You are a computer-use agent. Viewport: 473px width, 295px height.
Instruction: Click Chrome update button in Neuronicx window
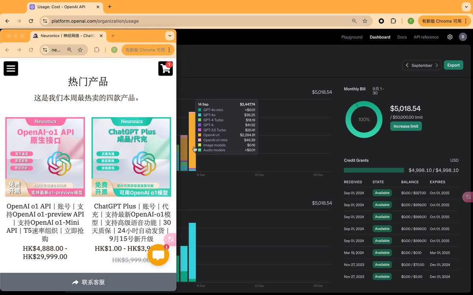point(148,50)
